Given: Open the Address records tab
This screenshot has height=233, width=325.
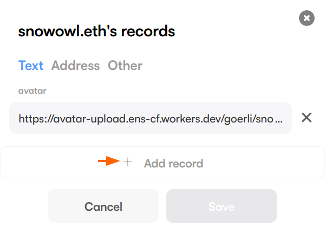Looking at the screenshot, I should click(75, 66).
